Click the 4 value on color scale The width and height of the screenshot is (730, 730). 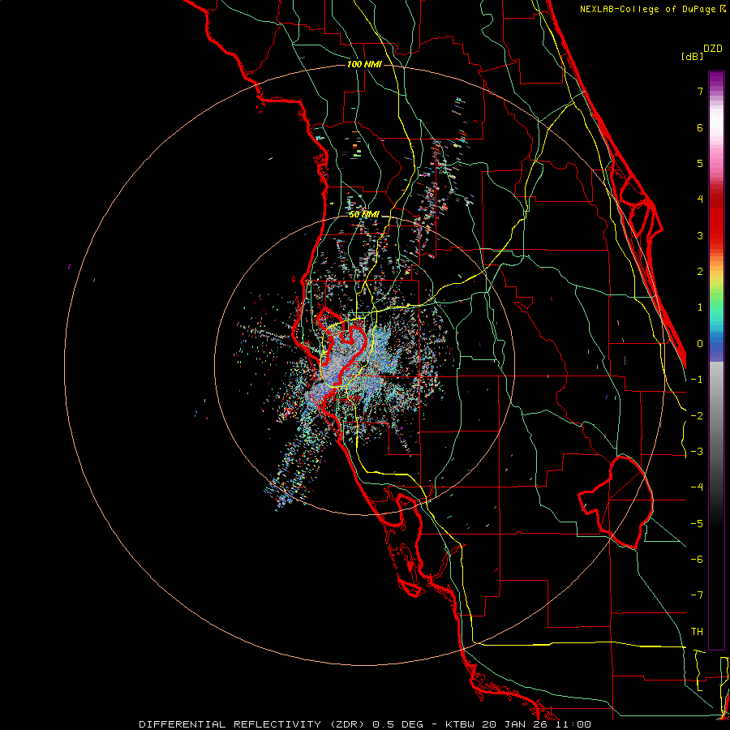pos(700,200)
